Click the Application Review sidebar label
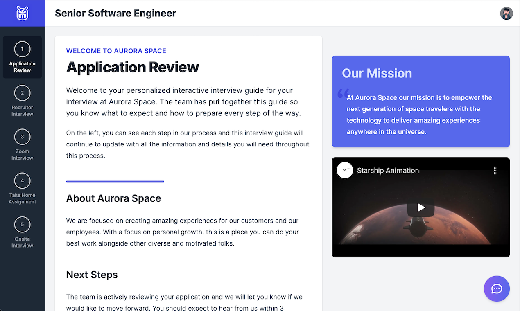 [x=22, y=67]
